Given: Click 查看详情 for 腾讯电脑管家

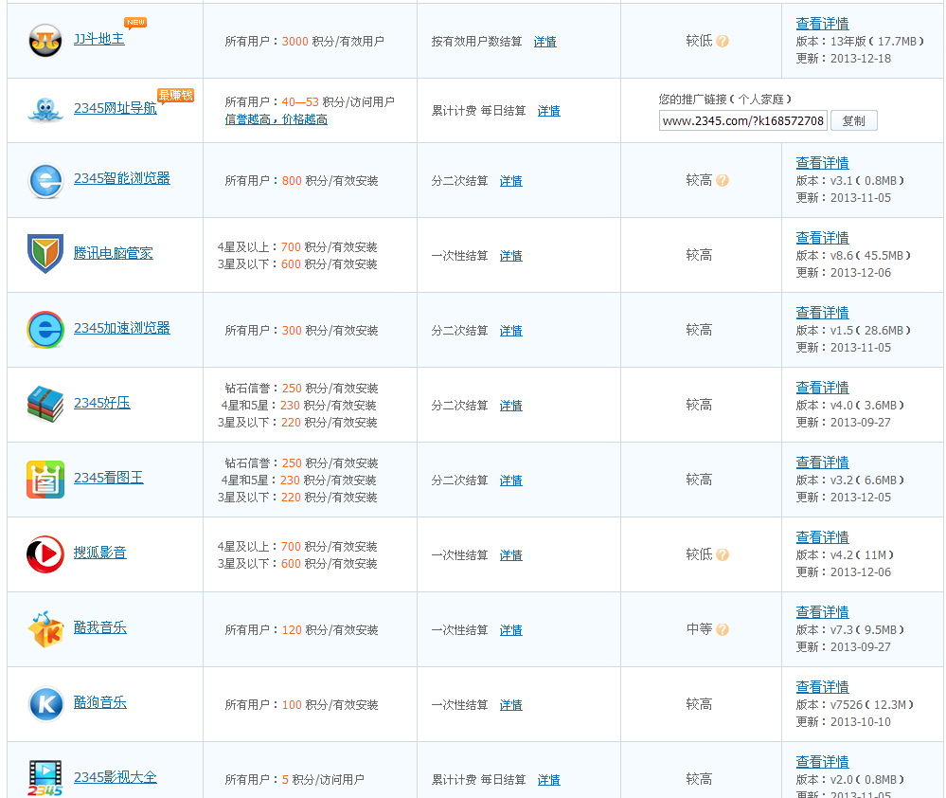Looking at the screenshot, I should 822,238.
